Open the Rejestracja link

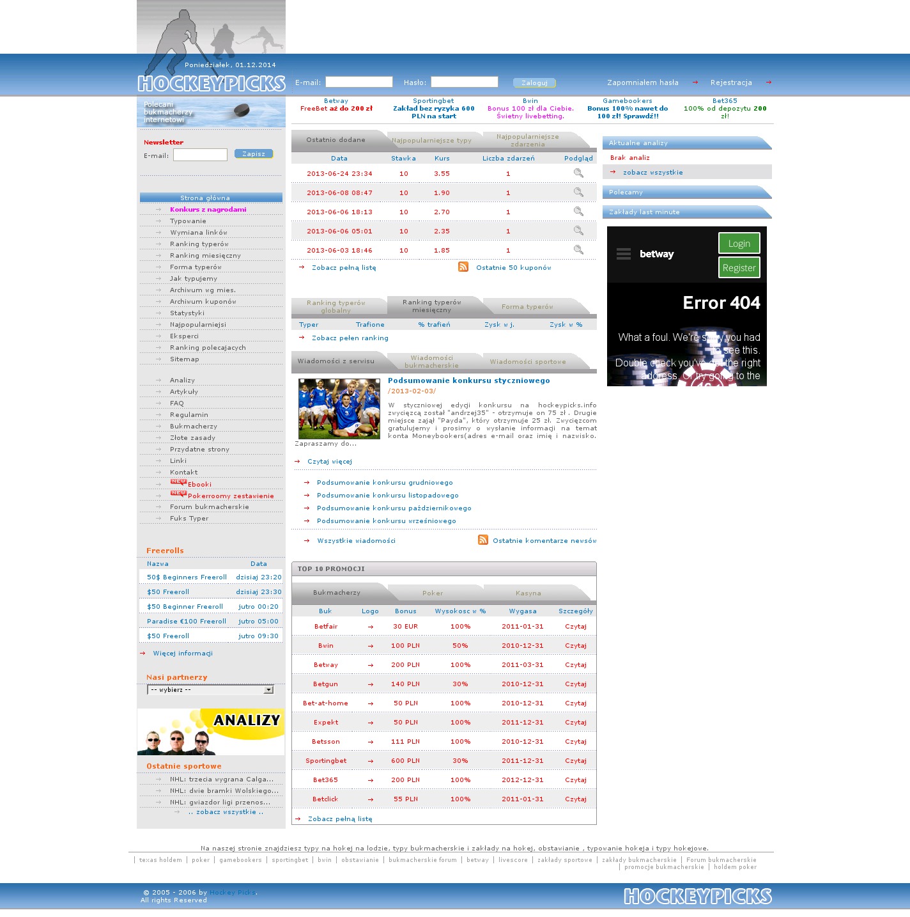[x=731, y=82]
